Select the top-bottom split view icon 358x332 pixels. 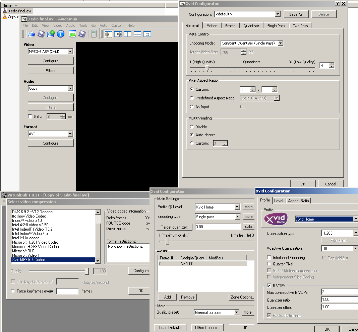click(137, 34)
